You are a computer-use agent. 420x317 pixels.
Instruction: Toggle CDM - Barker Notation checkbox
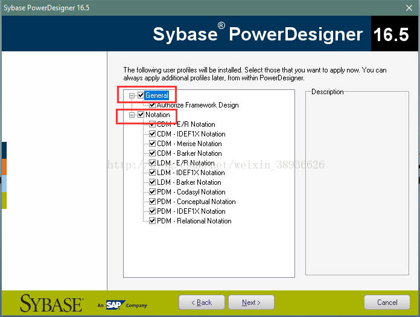click(x=153, y=153)
